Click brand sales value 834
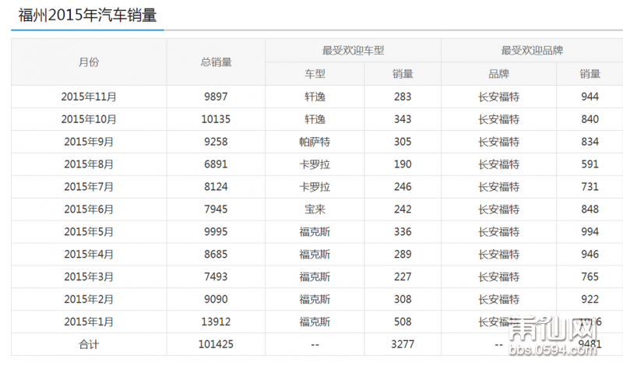Image resolution: width=623 pixels, height=380 pixels. [x=590, y=142]
